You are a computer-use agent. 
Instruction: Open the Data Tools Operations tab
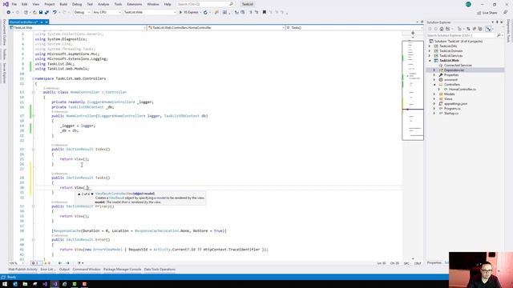click(160, 270)
